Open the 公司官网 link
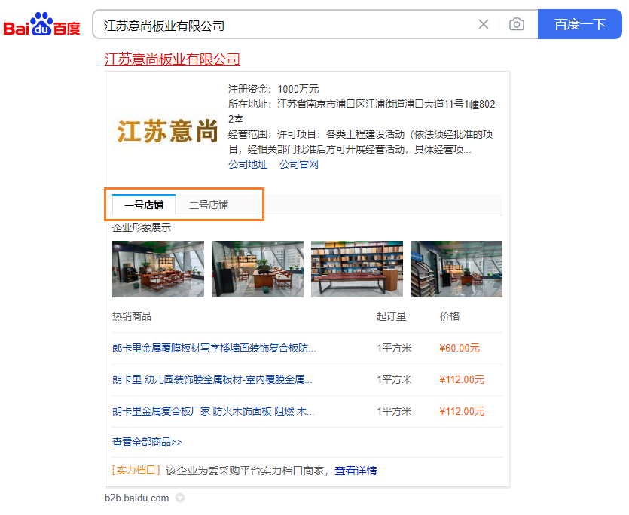The width and height of the screenshot is (629, 515). point(299,164)
